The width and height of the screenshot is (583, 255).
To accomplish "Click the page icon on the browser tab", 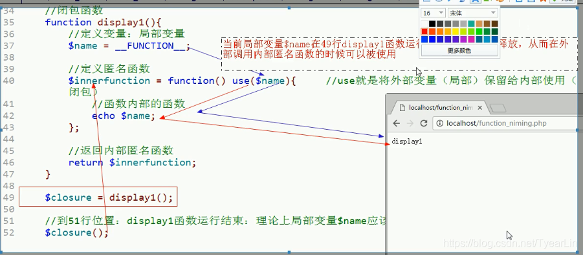I will point(402,108).
